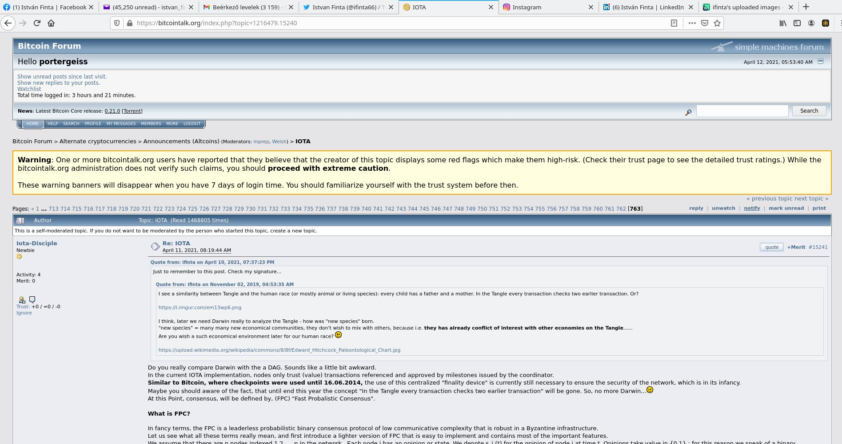Open Firefox account menu

811,23
